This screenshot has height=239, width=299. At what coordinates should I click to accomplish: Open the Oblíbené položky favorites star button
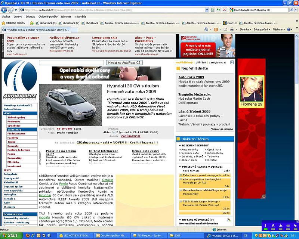click(x=13, y=23)
